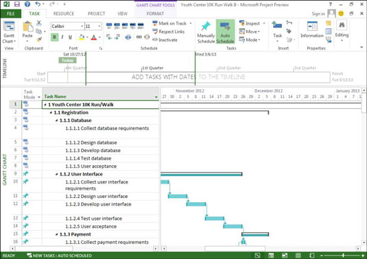Click the zoom slider in status bar
Screen dimensions: 367x259
tap(343, 256)
